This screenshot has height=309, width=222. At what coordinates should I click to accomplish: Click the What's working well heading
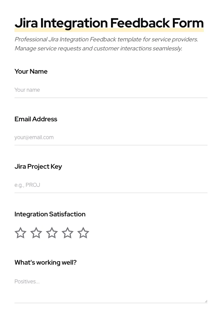click(46, 262)
